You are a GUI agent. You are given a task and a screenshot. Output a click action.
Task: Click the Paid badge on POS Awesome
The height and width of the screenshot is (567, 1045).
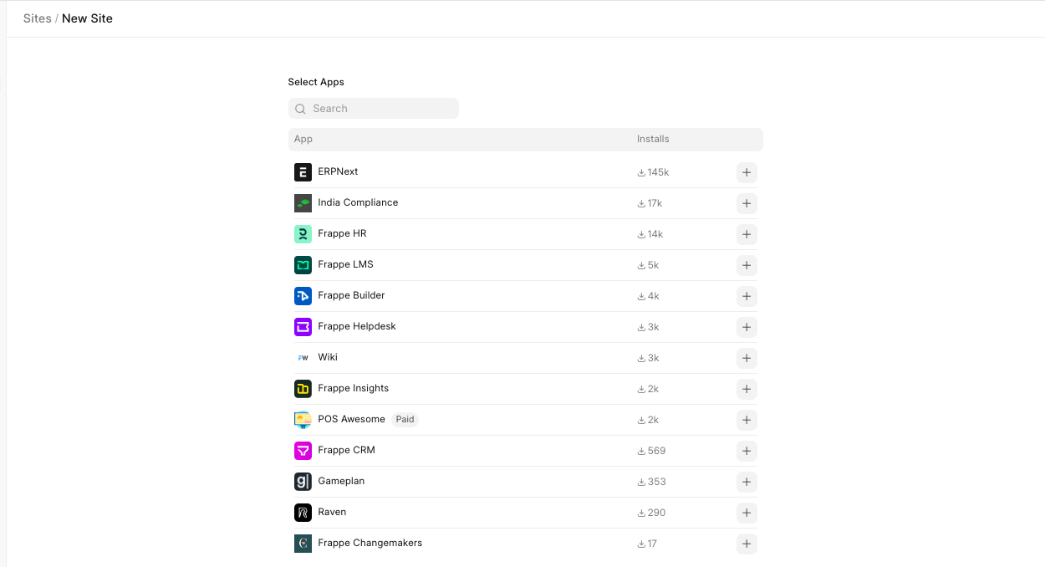coord(405,420)
